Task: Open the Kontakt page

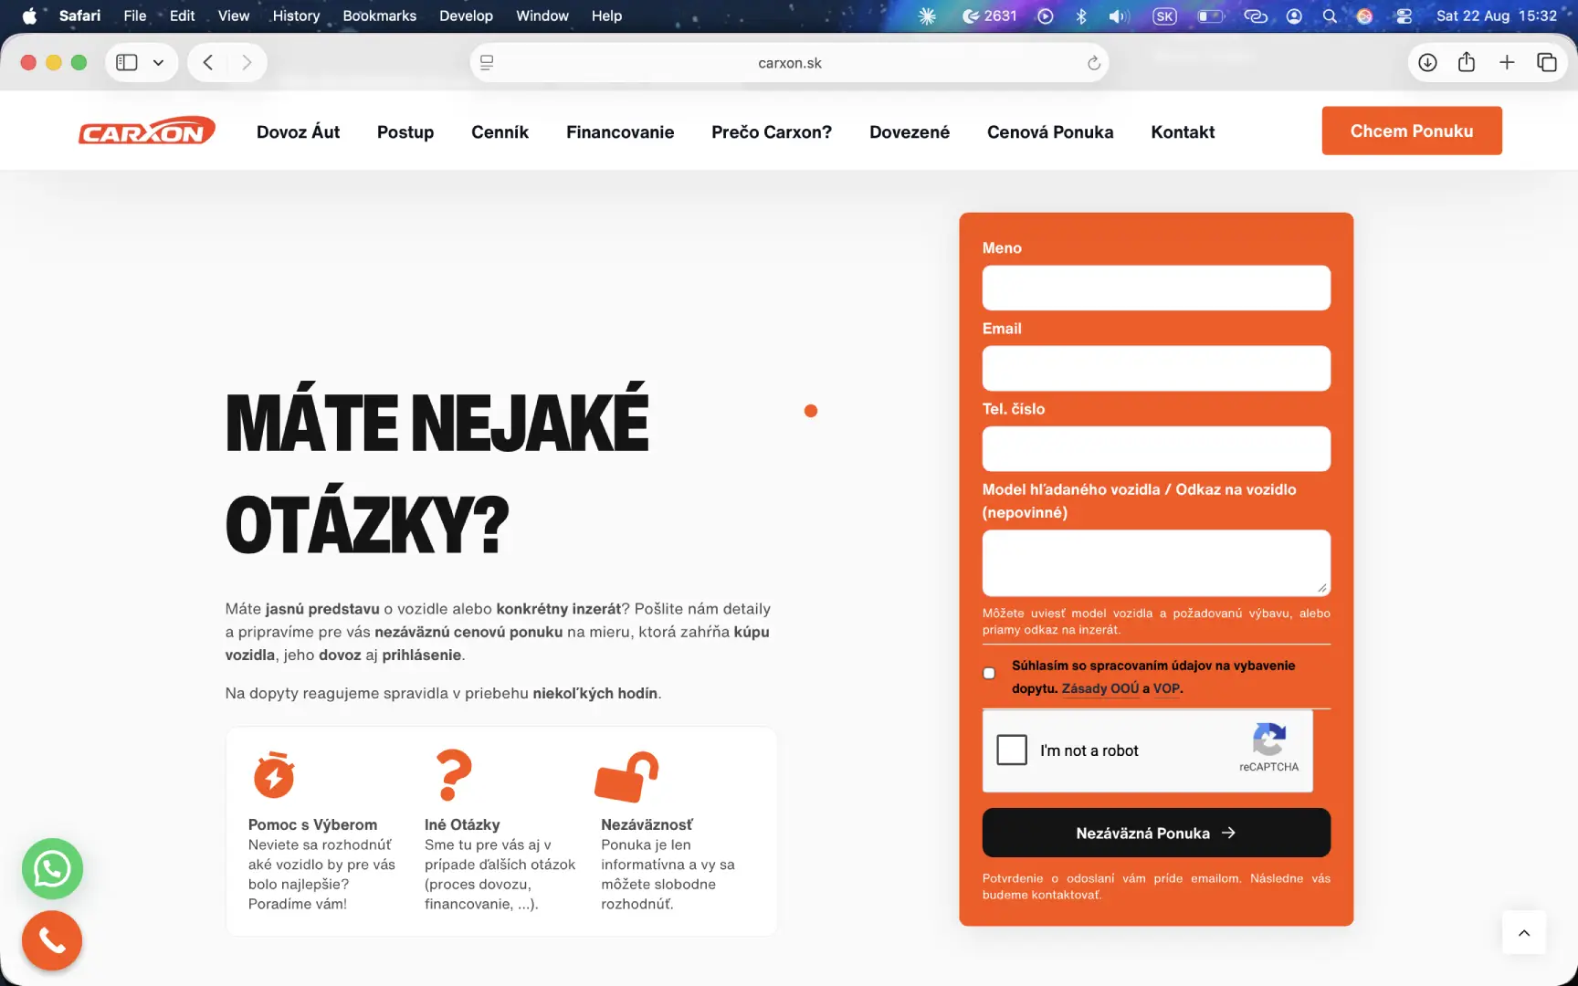Action: 1183,131
